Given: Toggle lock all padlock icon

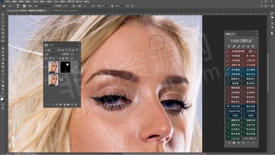Looking at the screenshot, I should pos(63,58).
